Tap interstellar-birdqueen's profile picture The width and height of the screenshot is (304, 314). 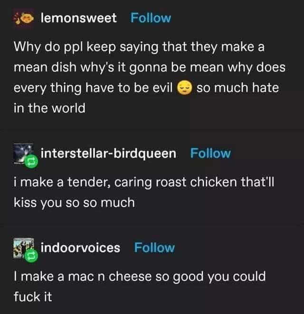[x=23, y=154]
